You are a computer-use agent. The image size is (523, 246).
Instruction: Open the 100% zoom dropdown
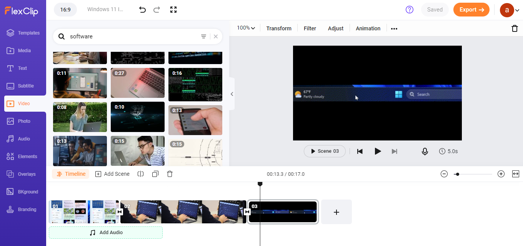246,28
